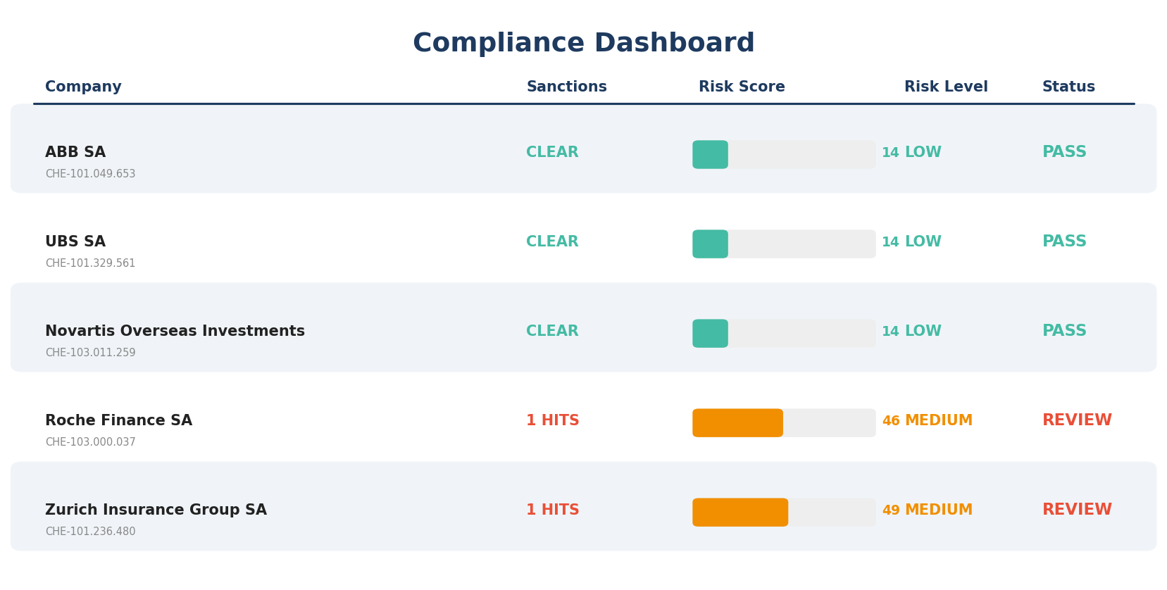Click the Novartis risk score bar

[784, 333]
